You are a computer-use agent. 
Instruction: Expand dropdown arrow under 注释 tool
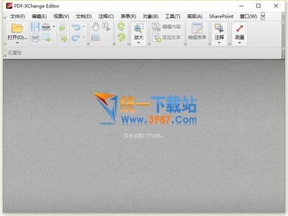pos(219,43)
